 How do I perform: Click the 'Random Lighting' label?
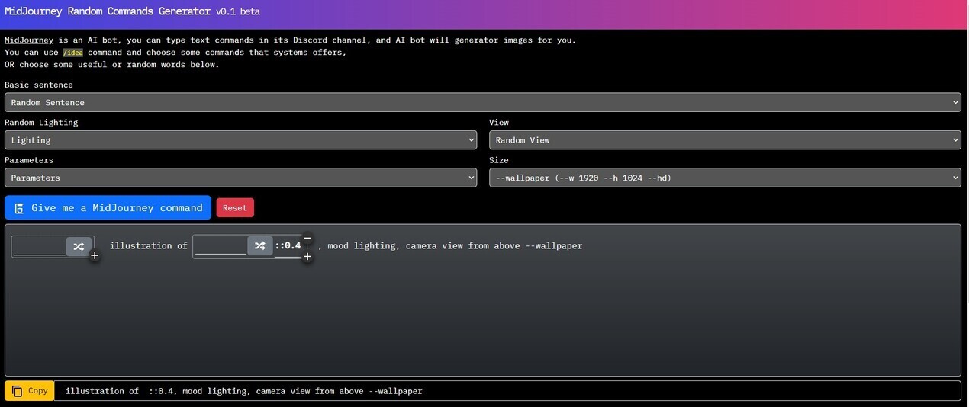[41, 122]
